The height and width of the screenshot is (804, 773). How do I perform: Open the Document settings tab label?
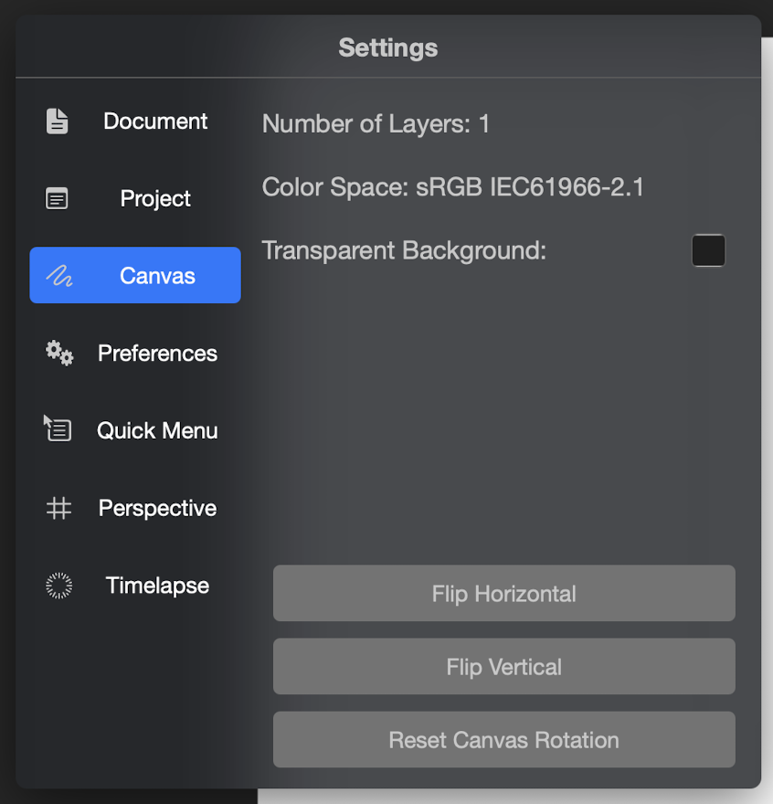click(x=155, y=122)
